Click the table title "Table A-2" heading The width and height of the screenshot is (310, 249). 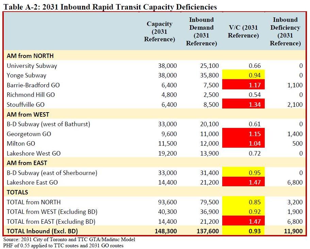(x=109, y=6)
